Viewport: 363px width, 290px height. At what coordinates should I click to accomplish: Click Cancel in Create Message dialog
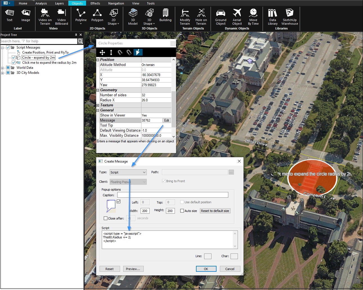click(230, 269)
